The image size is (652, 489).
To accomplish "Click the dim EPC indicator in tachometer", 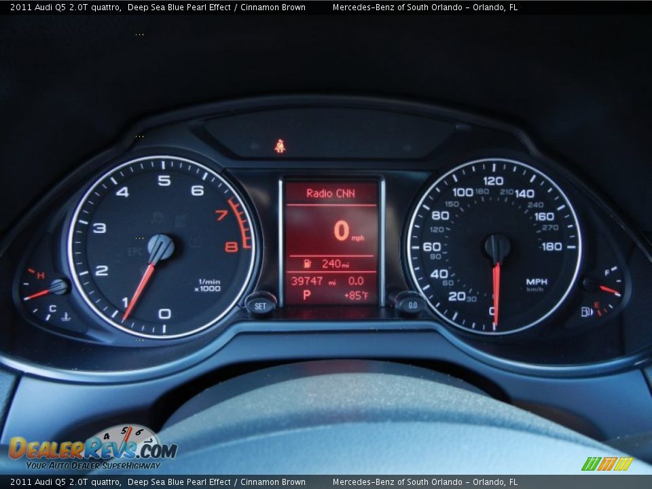I will (135, 251).
